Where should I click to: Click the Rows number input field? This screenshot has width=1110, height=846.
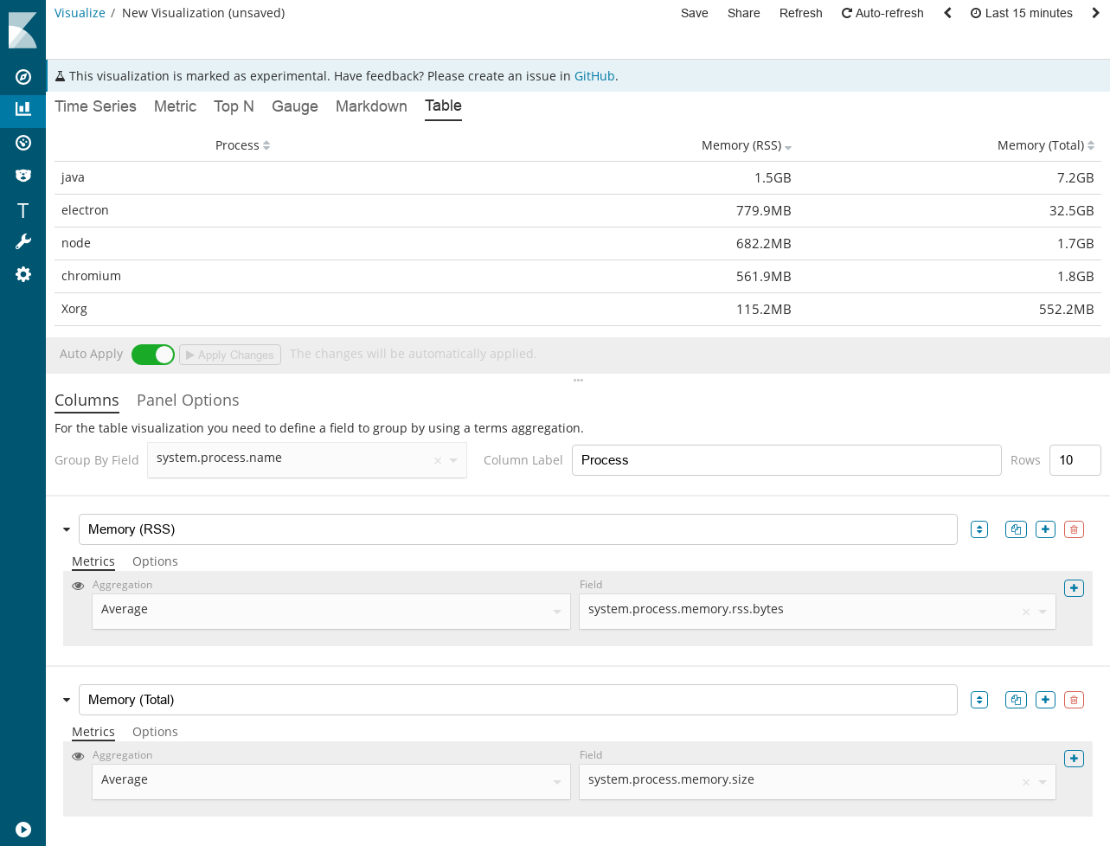1074,460
